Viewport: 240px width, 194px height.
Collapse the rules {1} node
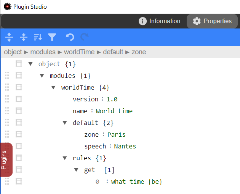tap(65, 158)
